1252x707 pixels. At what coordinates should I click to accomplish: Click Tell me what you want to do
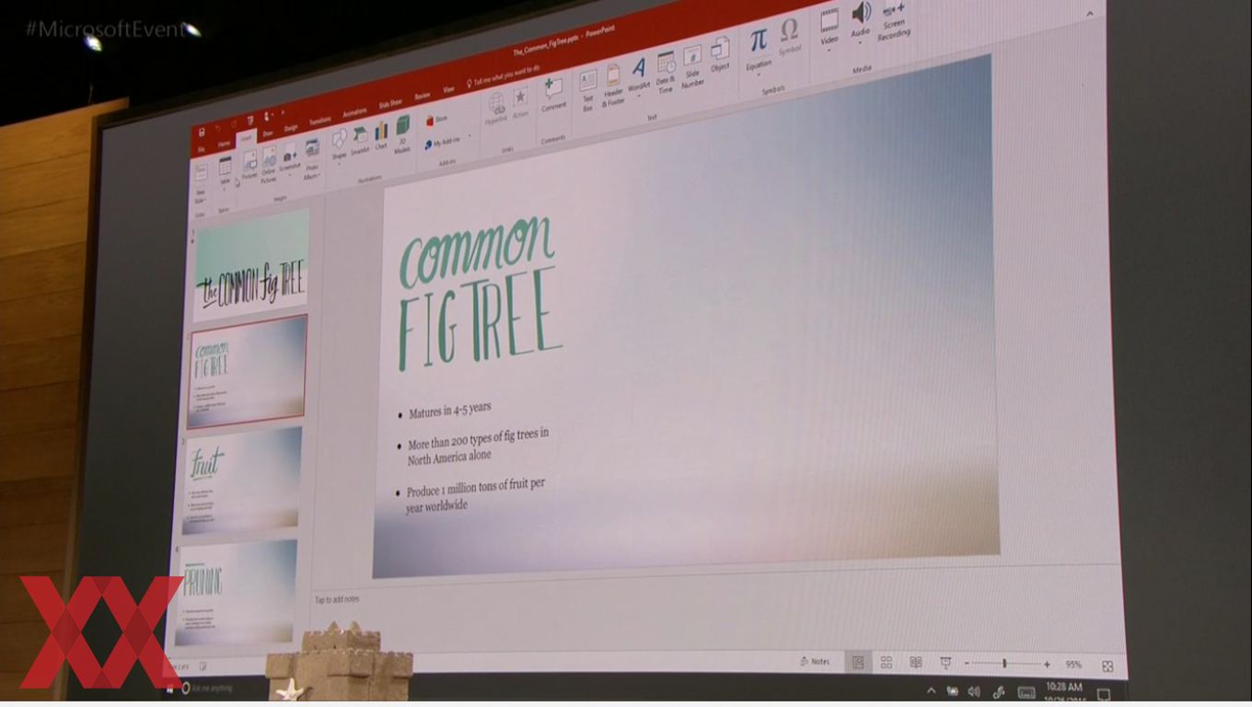pyautogui.click(x=503, y=75)
